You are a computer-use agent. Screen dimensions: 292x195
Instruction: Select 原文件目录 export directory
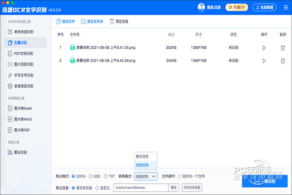point(73,188)
